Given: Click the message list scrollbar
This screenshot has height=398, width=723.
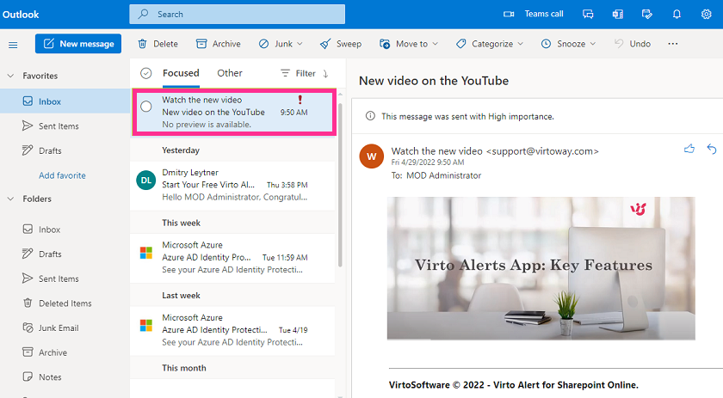Looking at the screenshot, I should click(340, 184).
